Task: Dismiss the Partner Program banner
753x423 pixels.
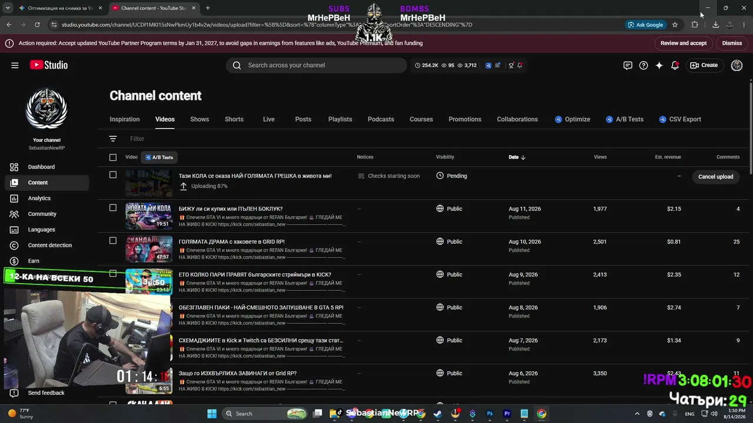Action: coord(732,43)
